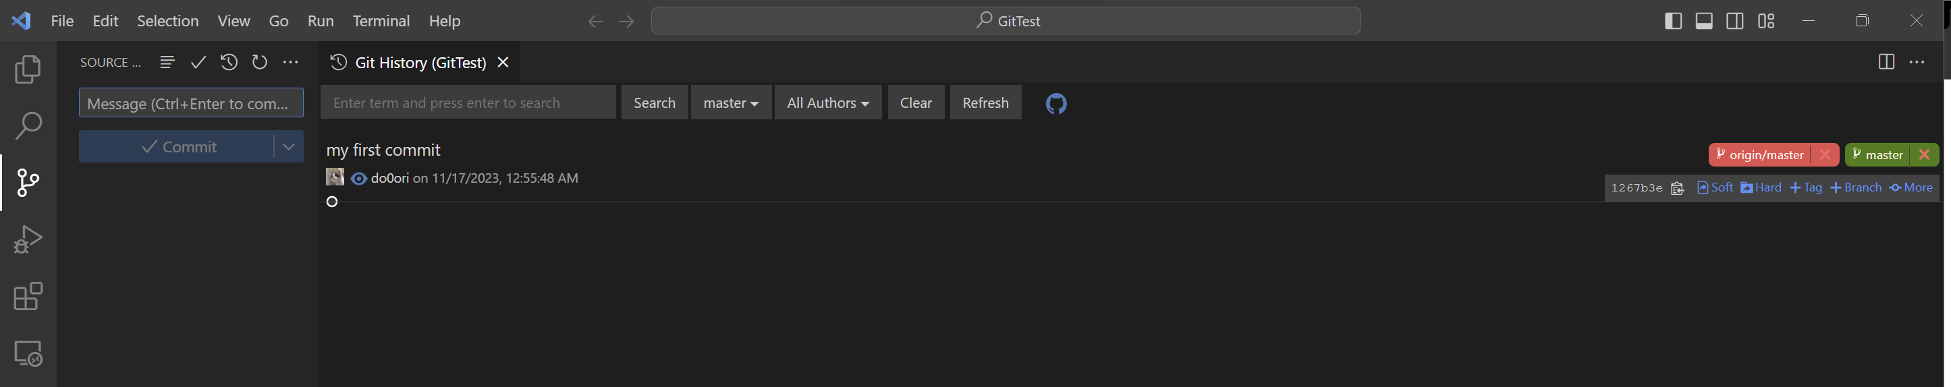Click the commit graph node circle
This screenshot has width=1951, height=387.
[332, 202]
